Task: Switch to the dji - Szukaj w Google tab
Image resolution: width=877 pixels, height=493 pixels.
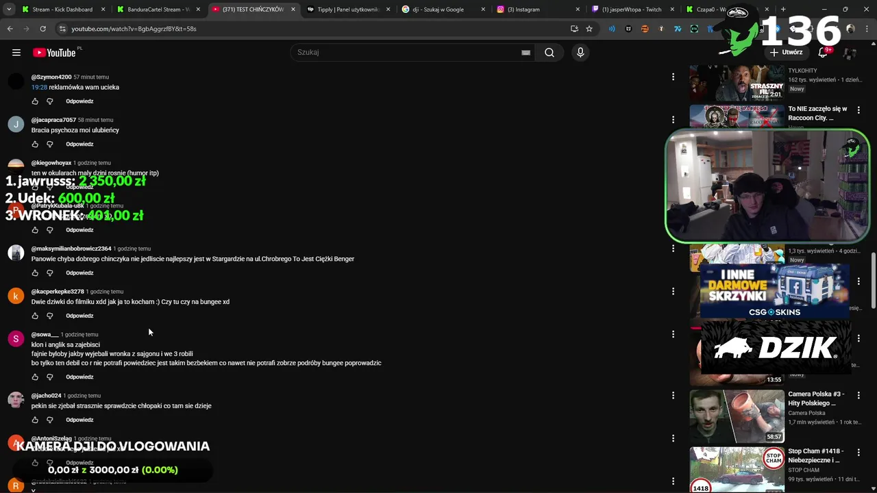Action: (x=443, y=10)
